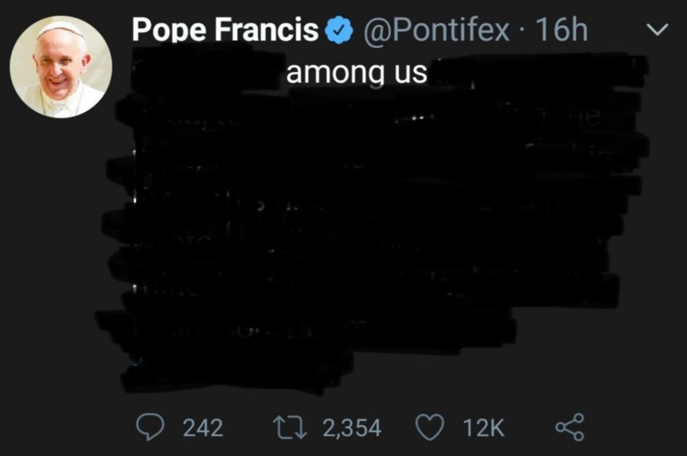Click "Francis" in the display name

click(x=267, y=31)
